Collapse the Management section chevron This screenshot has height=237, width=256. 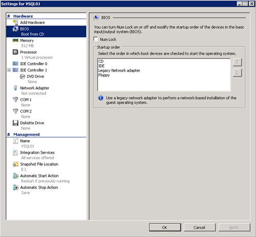click(9, 134)
